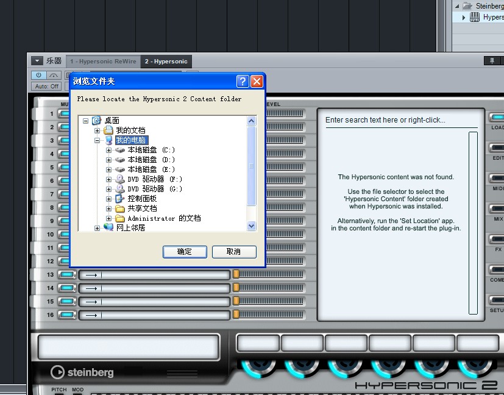The image size is (504, 395).
Task: Click the 我的电脑 computer icon
Action: (108, 140)
